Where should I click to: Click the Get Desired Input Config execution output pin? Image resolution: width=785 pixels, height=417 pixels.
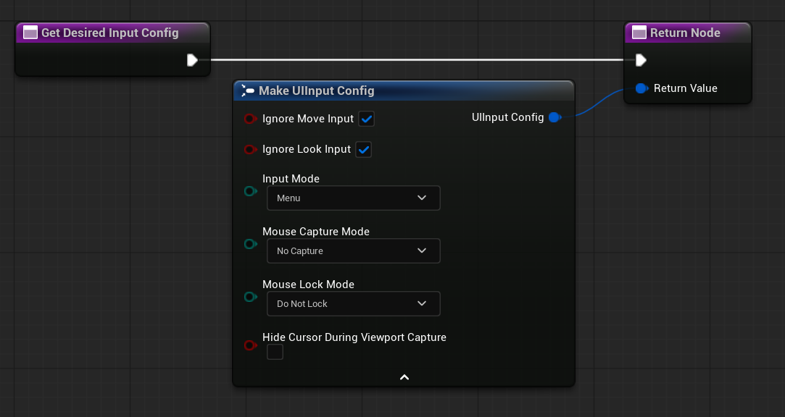click(x=192, y=60)
